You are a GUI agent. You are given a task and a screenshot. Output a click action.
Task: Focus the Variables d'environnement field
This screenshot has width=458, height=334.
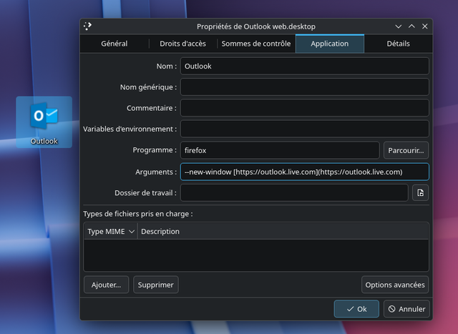[x=305, y=129]
